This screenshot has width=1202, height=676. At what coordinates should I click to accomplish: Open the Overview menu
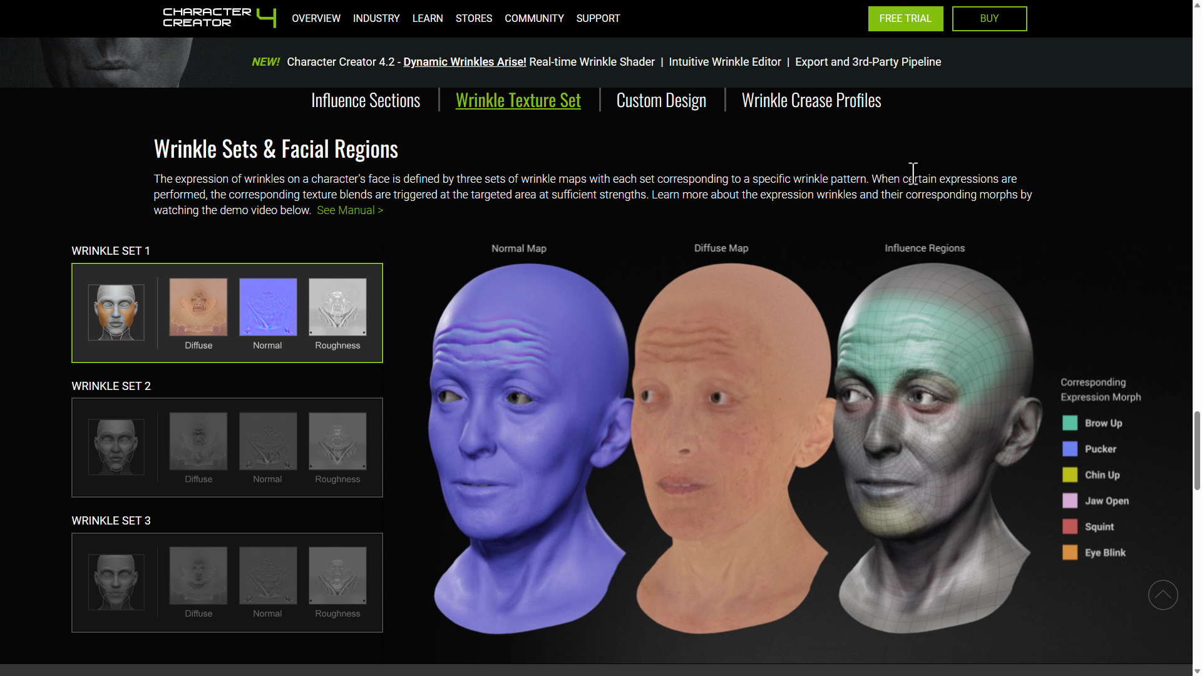[316, 19]
